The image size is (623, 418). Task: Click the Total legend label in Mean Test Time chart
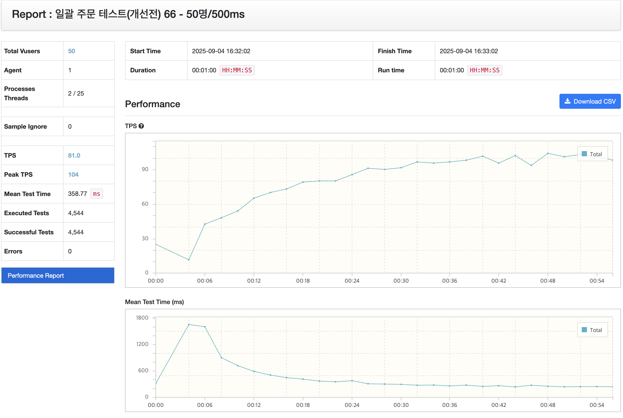click(x=596, y=330)
